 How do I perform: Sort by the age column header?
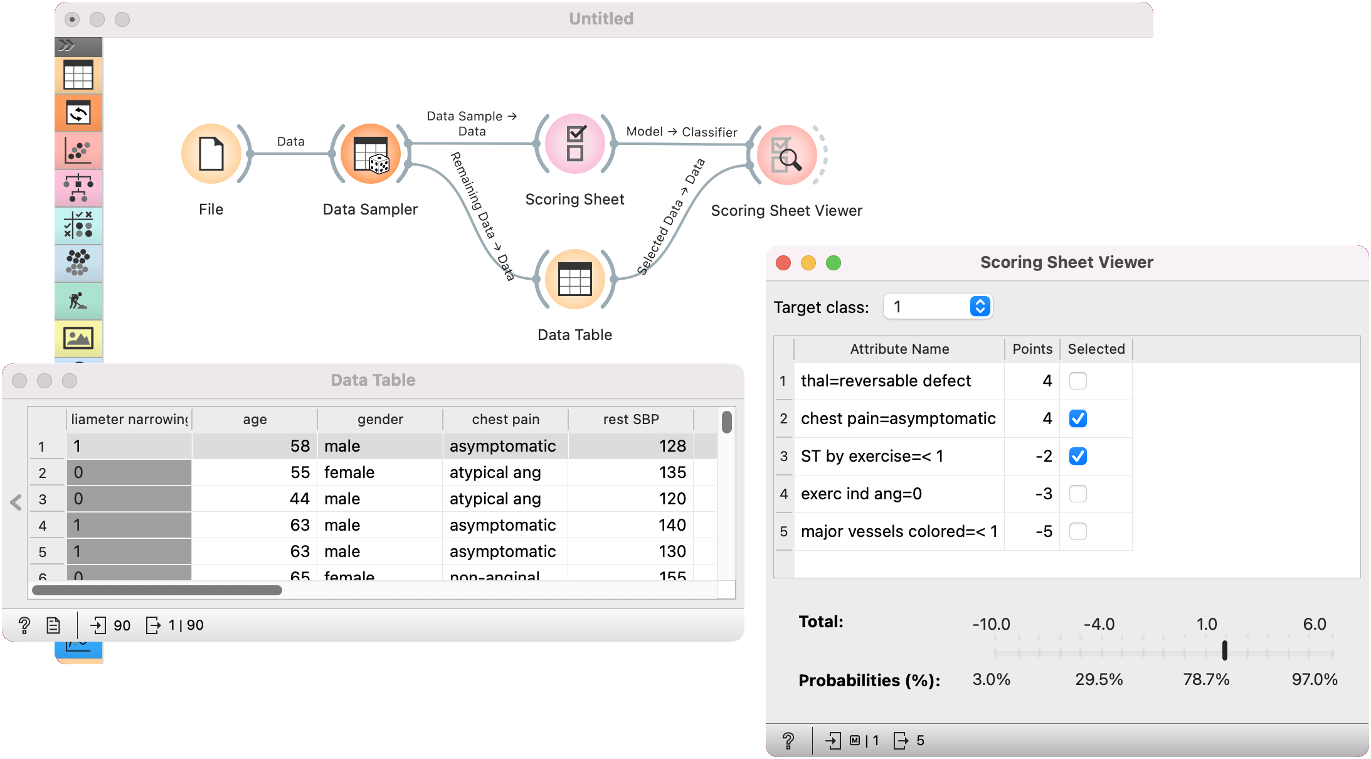click(x=255, y=419)
